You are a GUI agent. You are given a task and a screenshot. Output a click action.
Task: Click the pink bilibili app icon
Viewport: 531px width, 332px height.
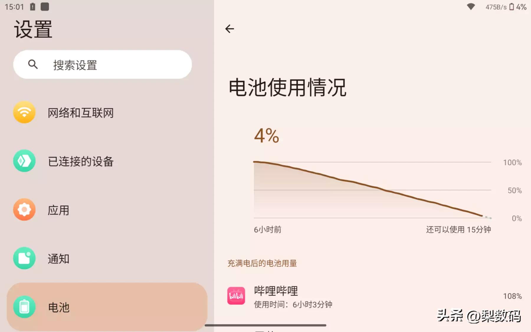236,296
